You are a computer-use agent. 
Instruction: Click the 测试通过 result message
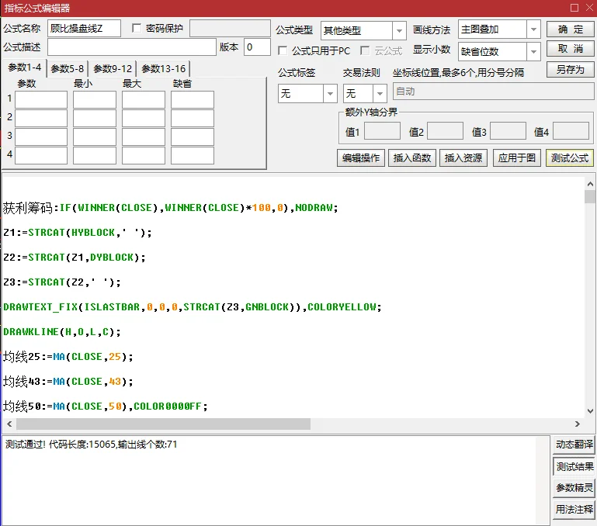[x=91, y=445]
